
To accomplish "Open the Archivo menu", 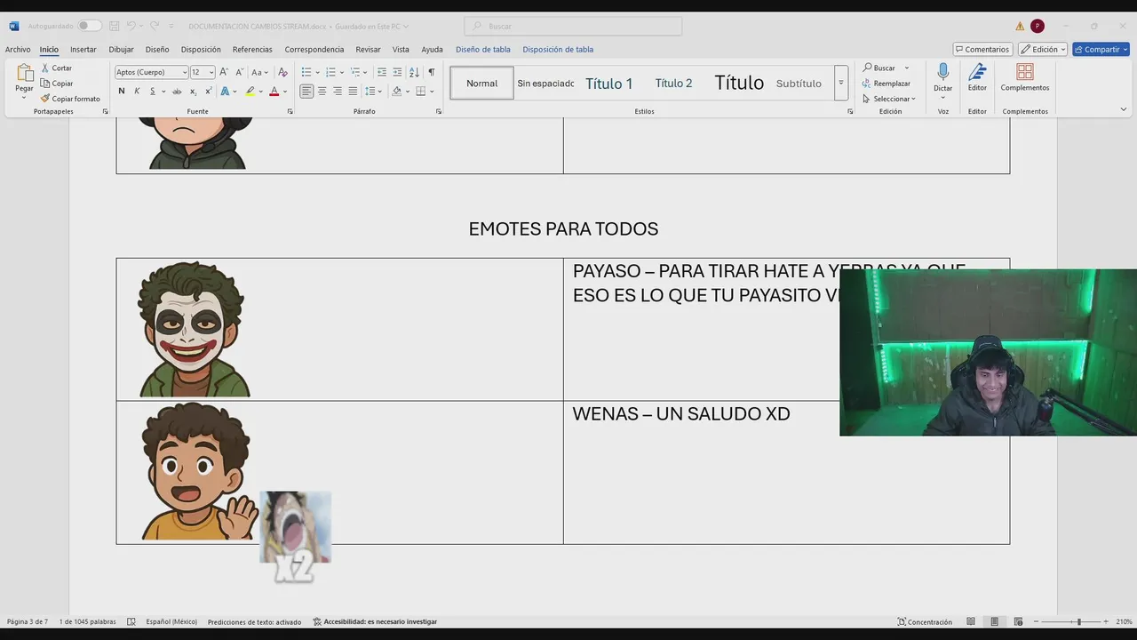I will click(18, 50).
